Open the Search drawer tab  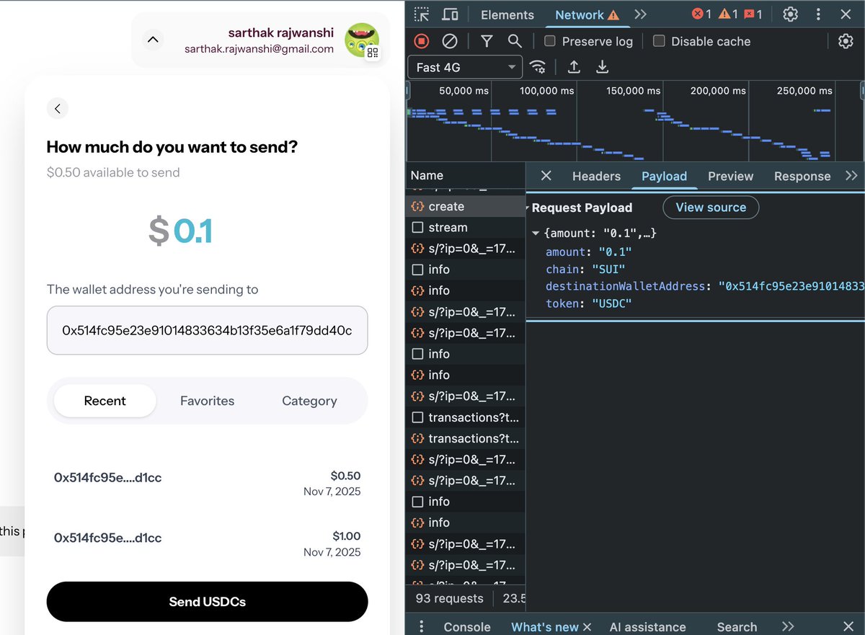[737, 627]
